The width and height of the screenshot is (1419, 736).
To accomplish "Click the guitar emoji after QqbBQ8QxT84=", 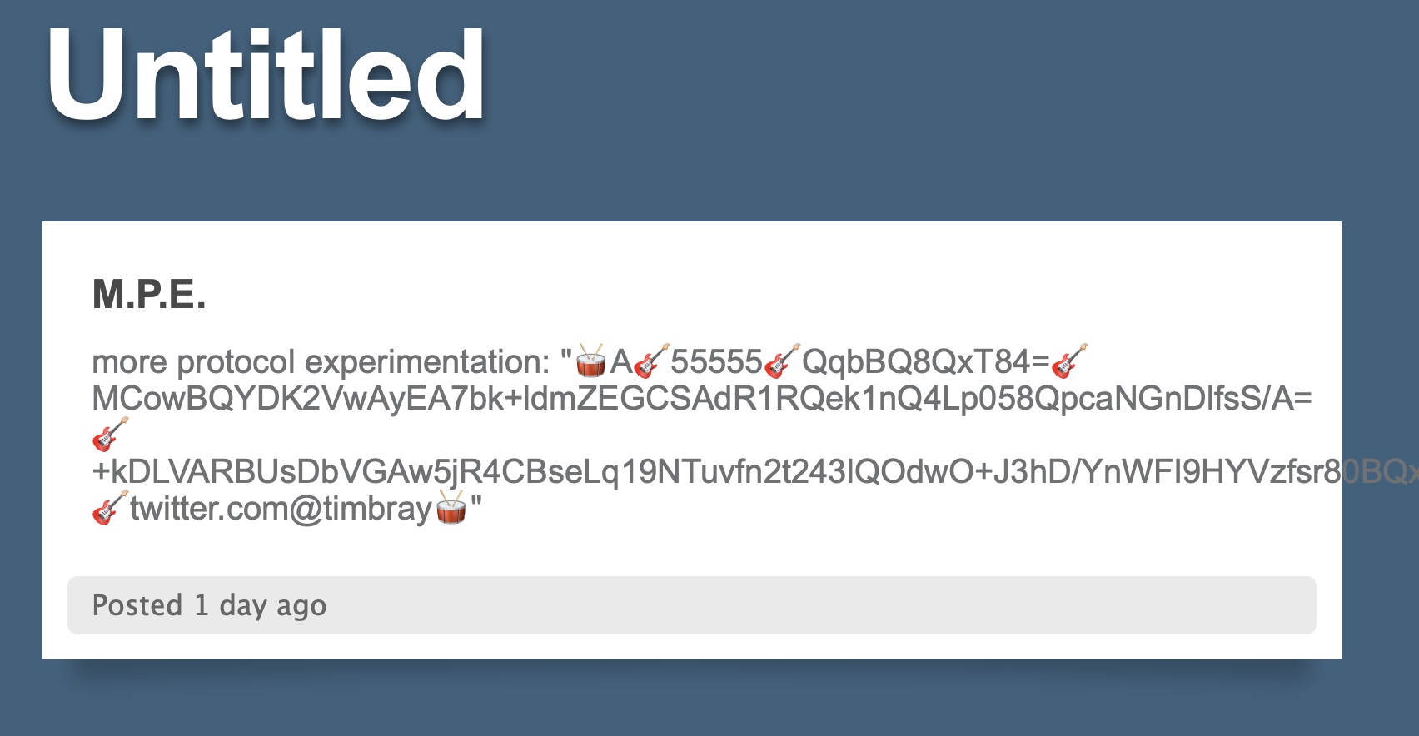I will tap(1069, 361).
